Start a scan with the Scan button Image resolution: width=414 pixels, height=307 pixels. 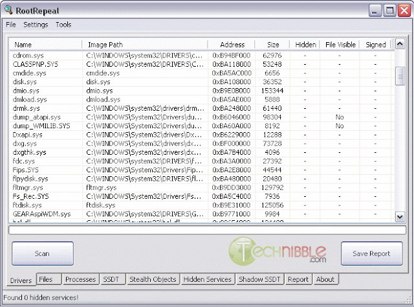[x=43, y=253]
